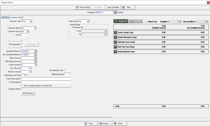Open the Non-Qualified Reserve account lookup icon
Viewport: 210px width, 126px height.
pos(36,54)
